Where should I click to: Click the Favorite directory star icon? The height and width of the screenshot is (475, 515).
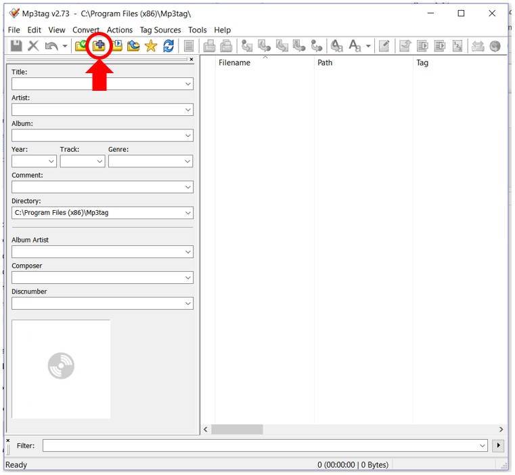point(151,45)
